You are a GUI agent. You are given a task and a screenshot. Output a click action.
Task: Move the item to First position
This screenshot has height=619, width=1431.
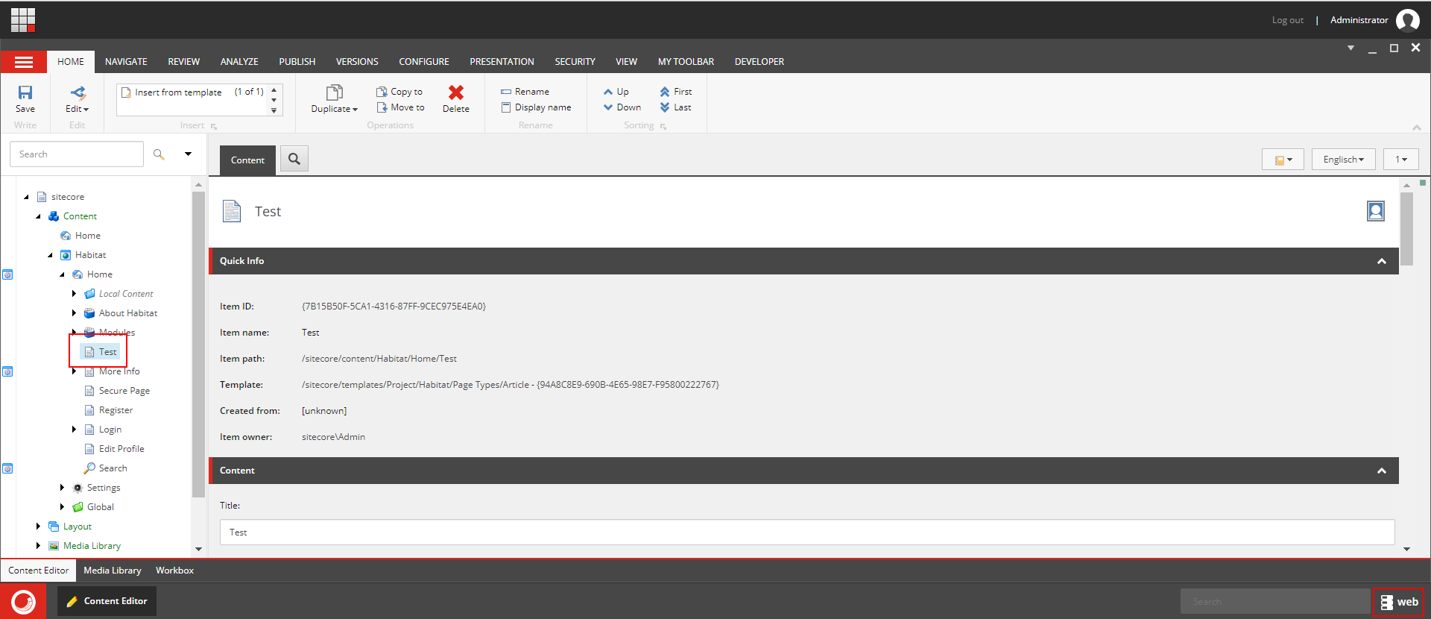(676, 92)
